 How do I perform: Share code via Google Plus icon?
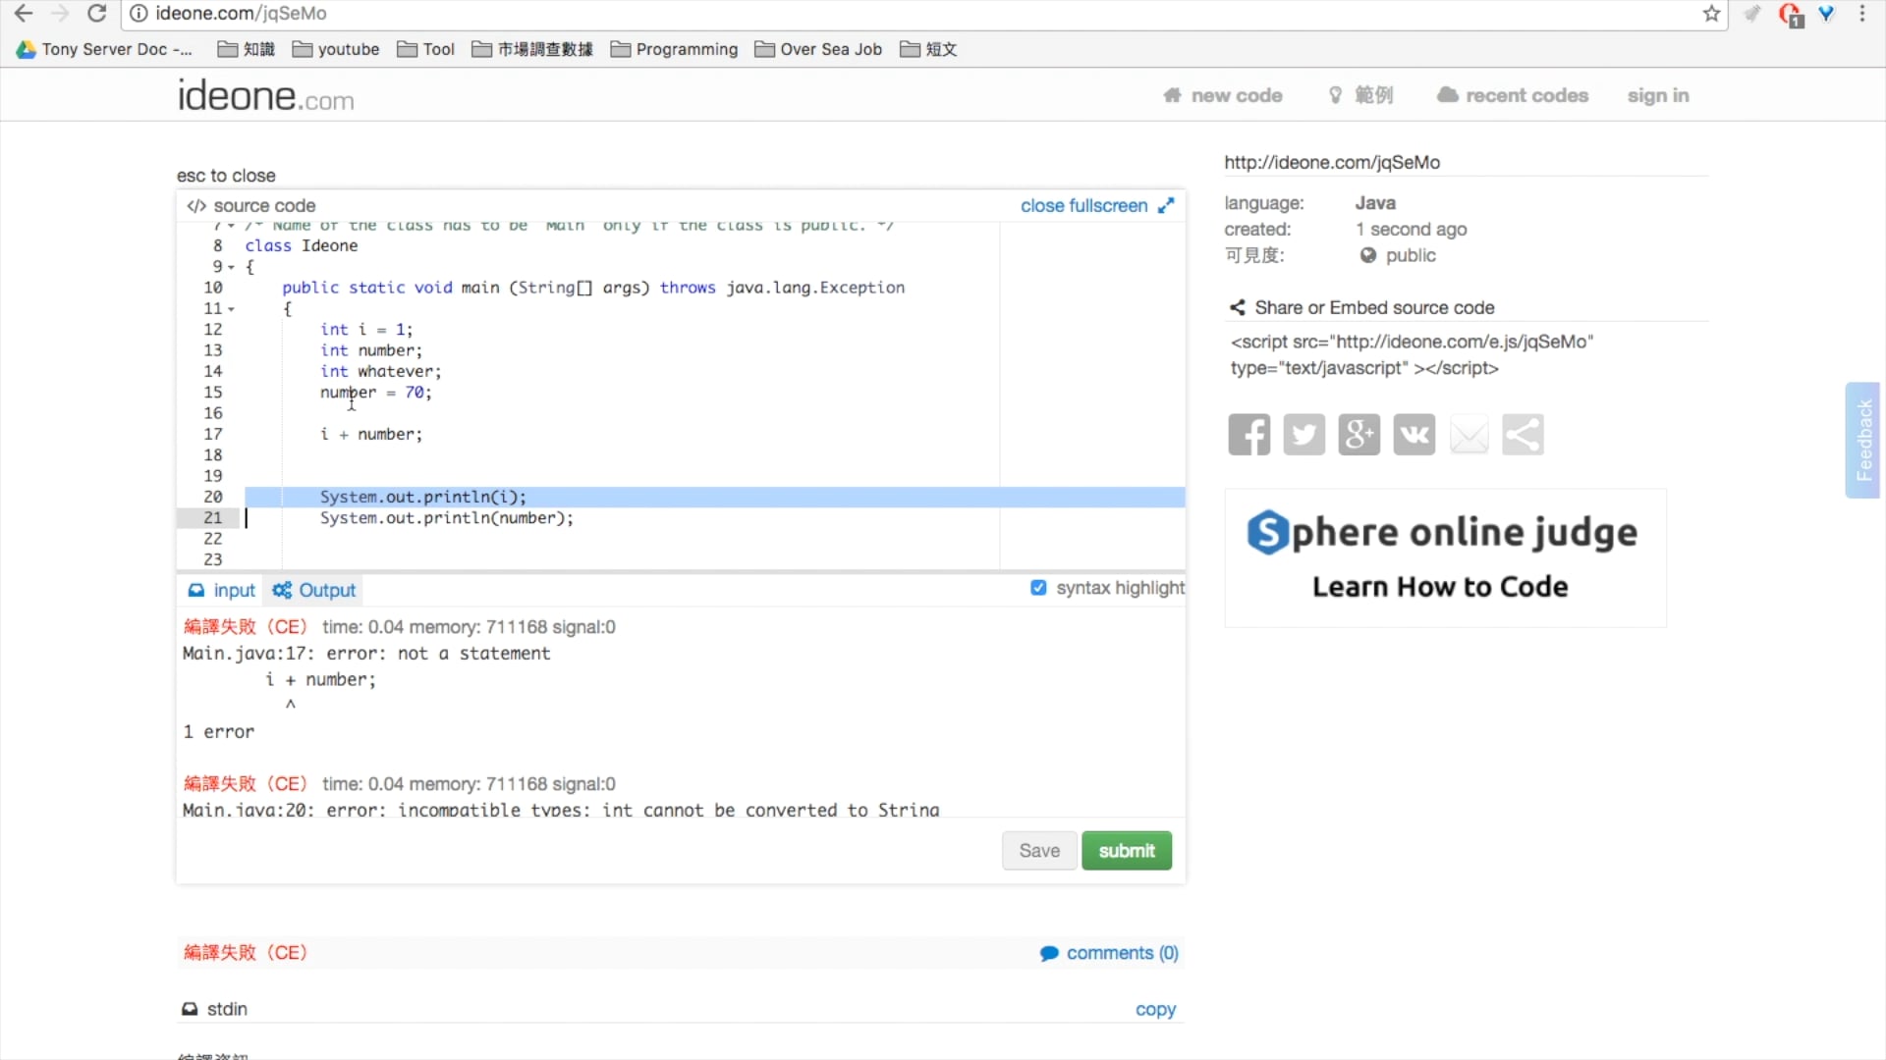pyautogui.click(x=1359, y=435)
